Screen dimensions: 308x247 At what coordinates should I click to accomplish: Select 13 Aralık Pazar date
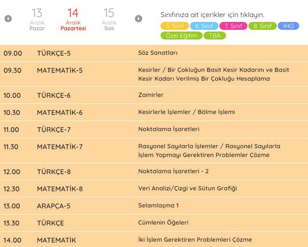coord(37,20)
